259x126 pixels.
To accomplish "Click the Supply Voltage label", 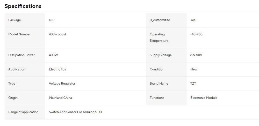I will pyautogui.click(x=161, y=55).
